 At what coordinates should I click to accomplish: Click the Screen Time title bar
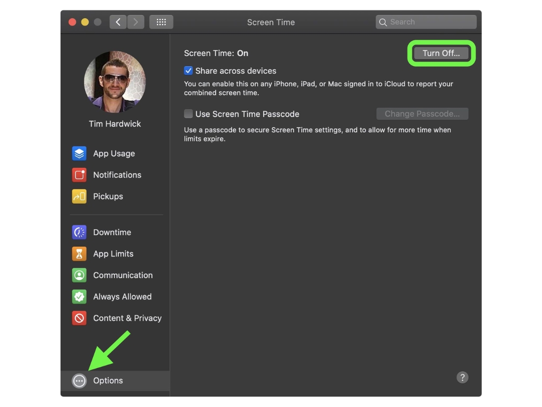271,22
